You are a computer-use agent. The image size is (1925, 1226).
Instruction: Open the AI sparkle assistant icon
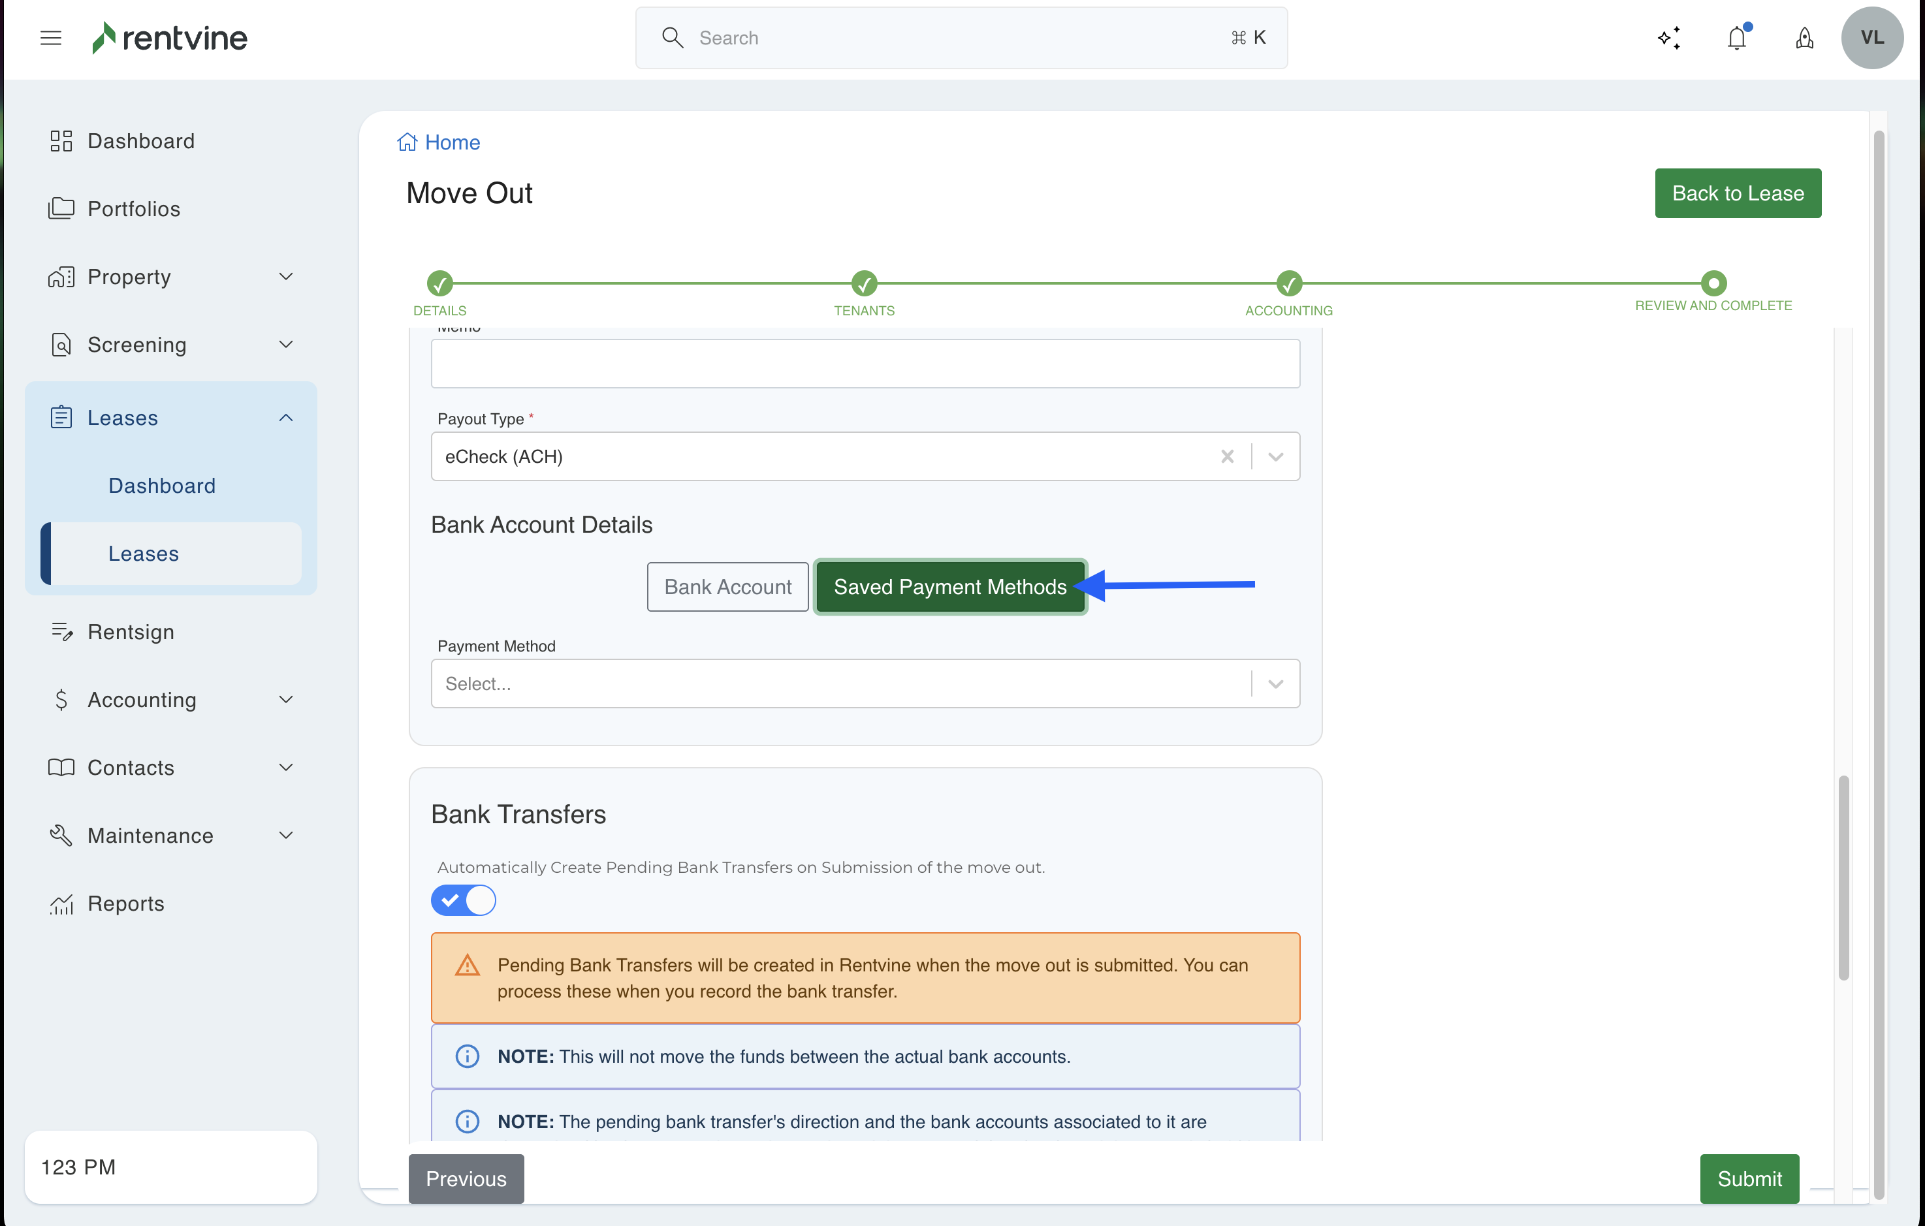1668,38
